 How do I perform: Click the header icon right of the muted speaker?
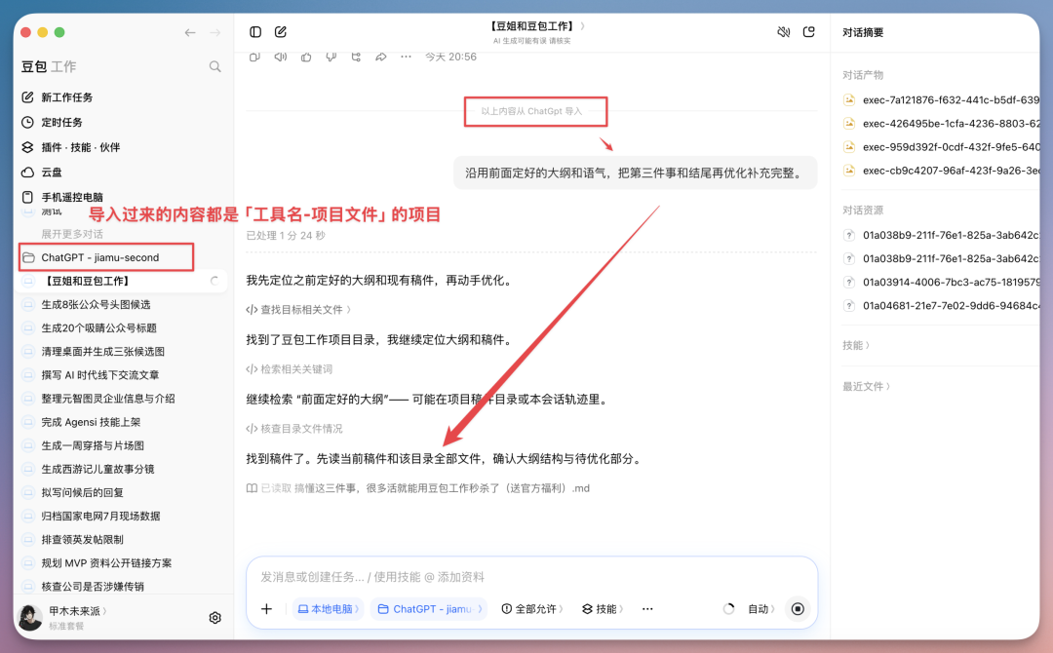tap(809, 31)
